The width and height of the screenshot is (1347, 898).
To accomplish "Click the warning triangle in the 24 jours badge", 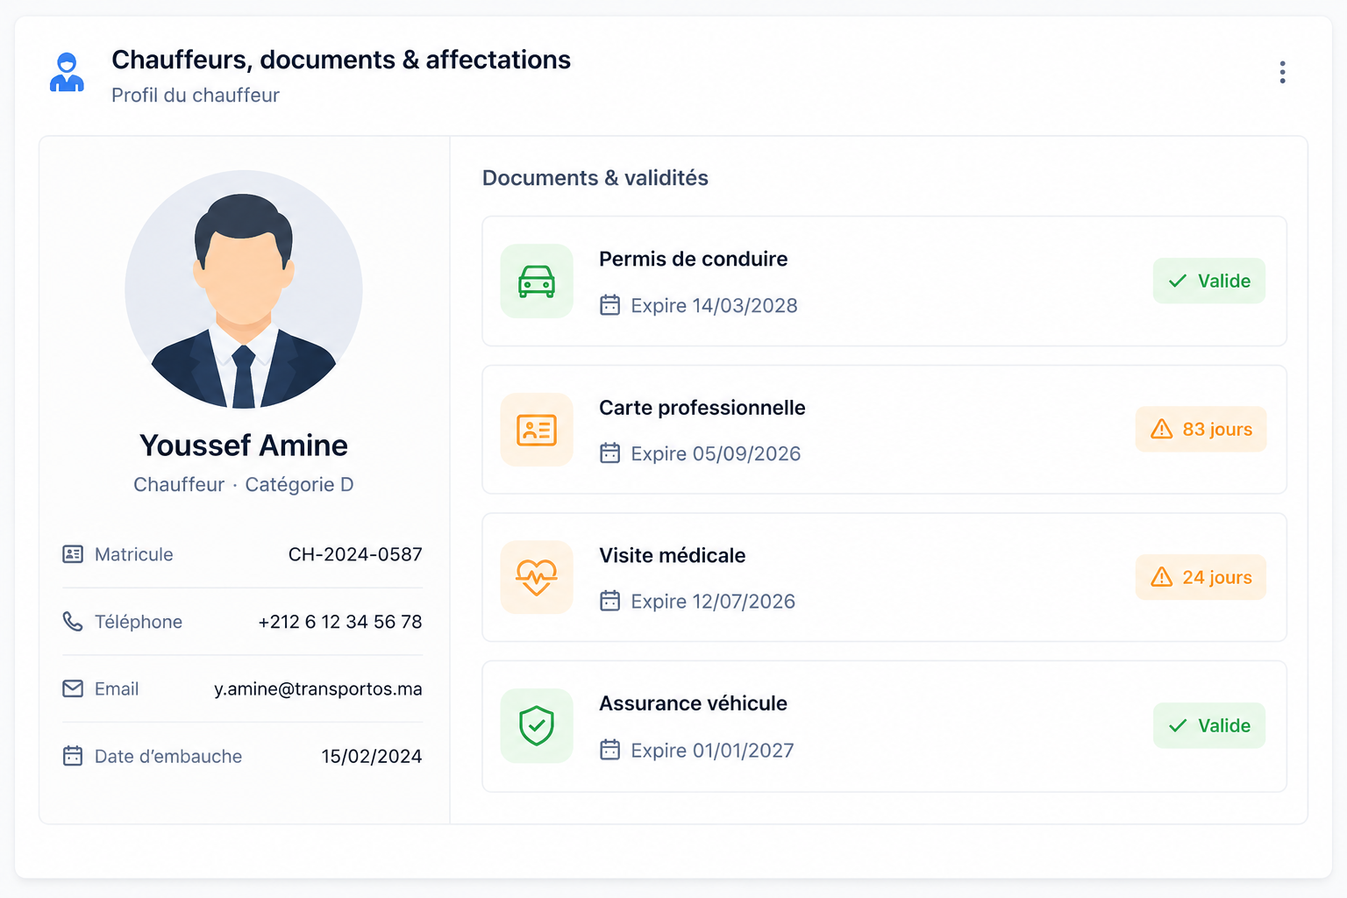I will point(1161,577).
